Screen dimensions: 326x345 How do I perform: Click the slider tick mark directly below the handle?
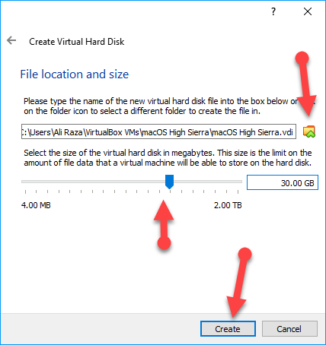[171, 191]
